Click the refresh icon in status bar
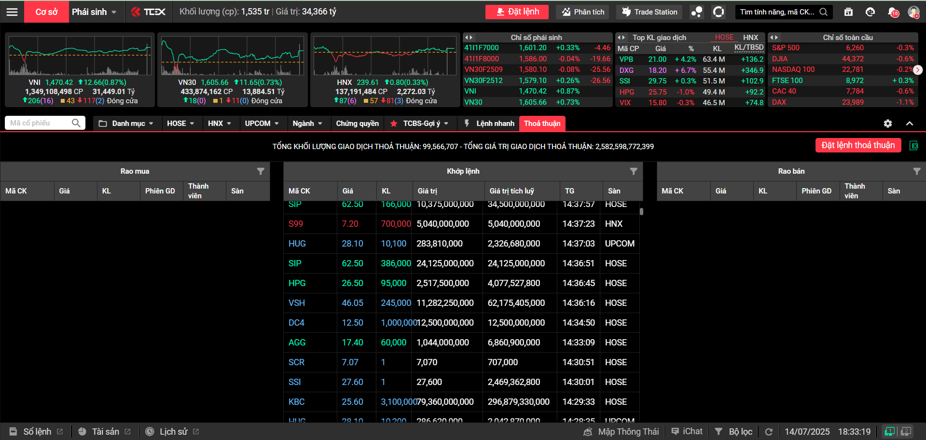Screen dimensions: 926x440 769,432
